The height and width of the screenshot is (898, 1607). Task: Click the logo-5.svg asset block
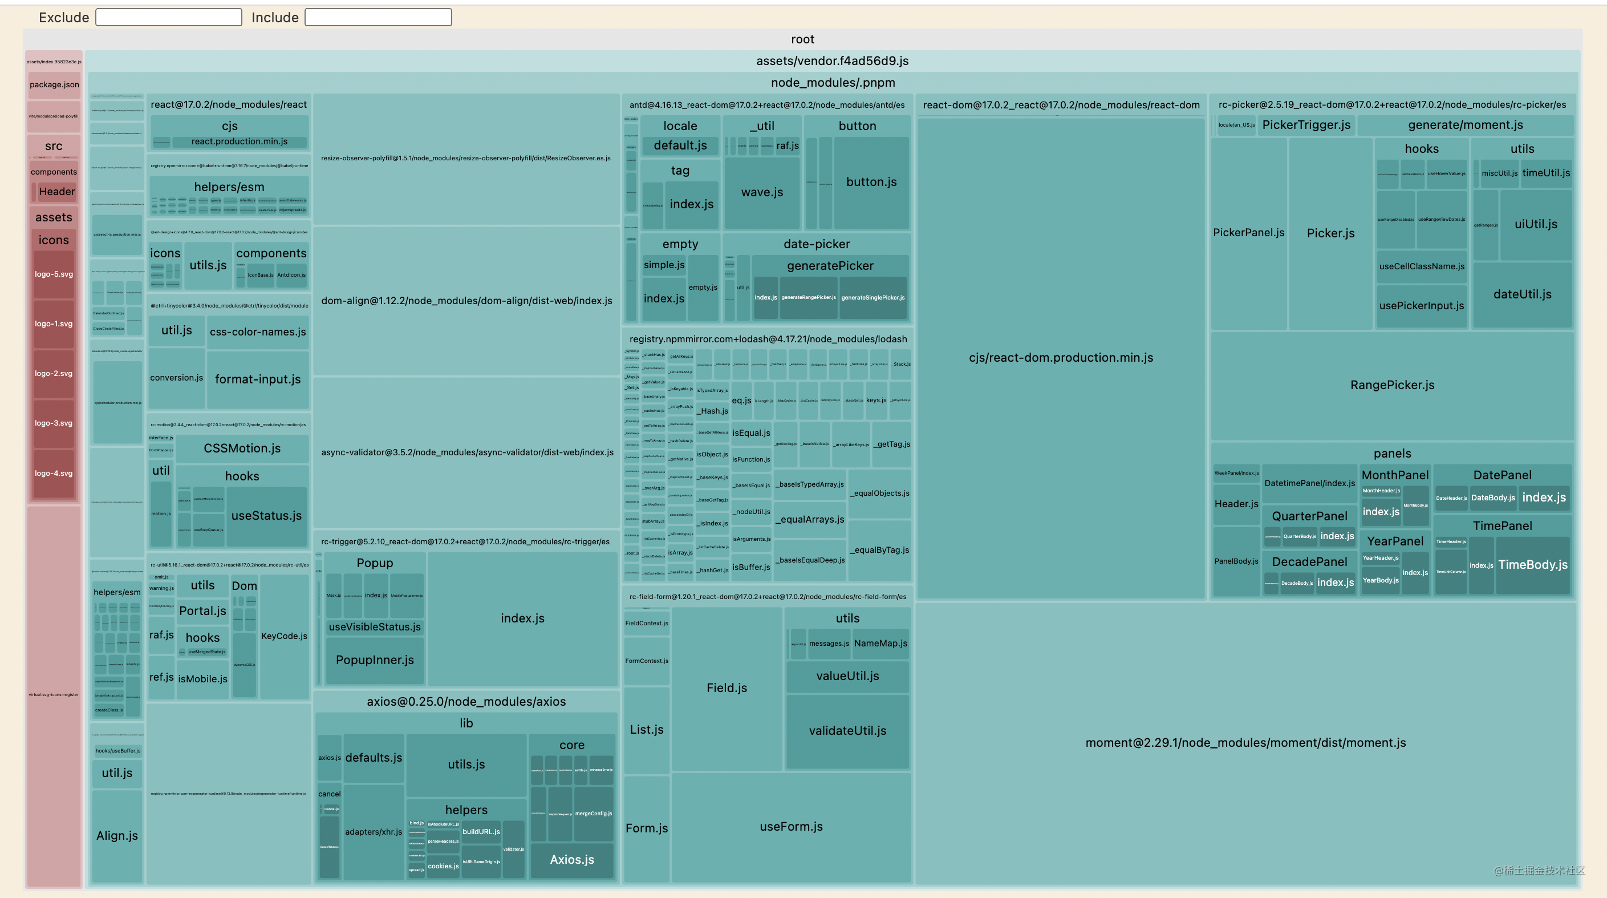click(54, 274)
